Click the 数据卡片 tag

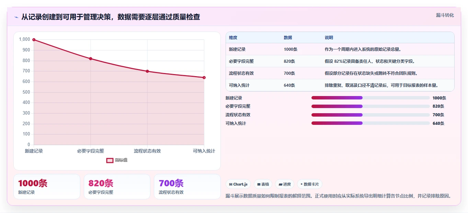(309, 184)
